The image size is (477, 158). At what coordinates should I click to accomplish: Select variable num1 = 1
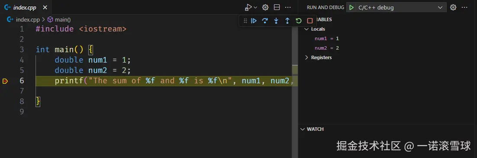coord(327,38)
